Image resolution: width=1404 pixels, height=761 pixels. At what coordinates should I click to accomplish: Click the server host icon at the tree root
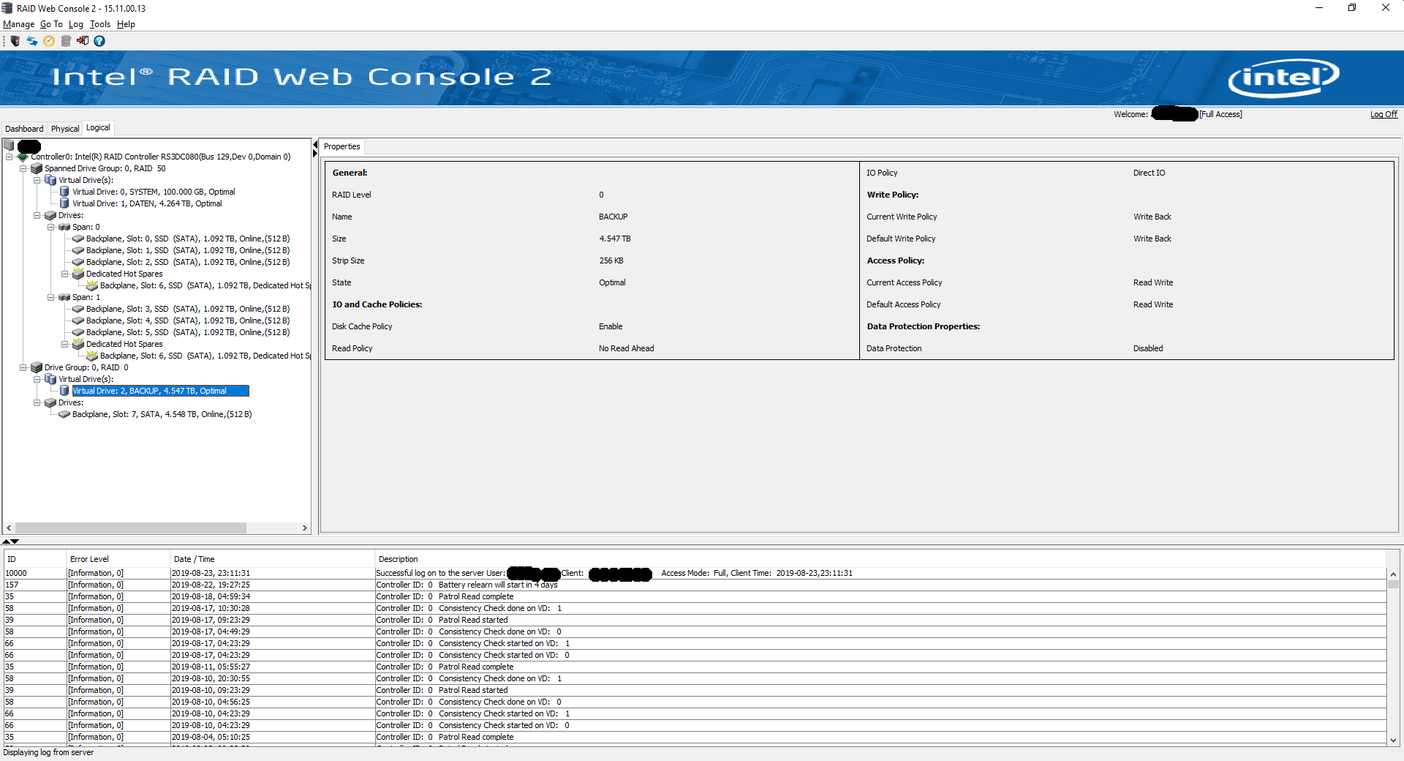pos(10,145)
